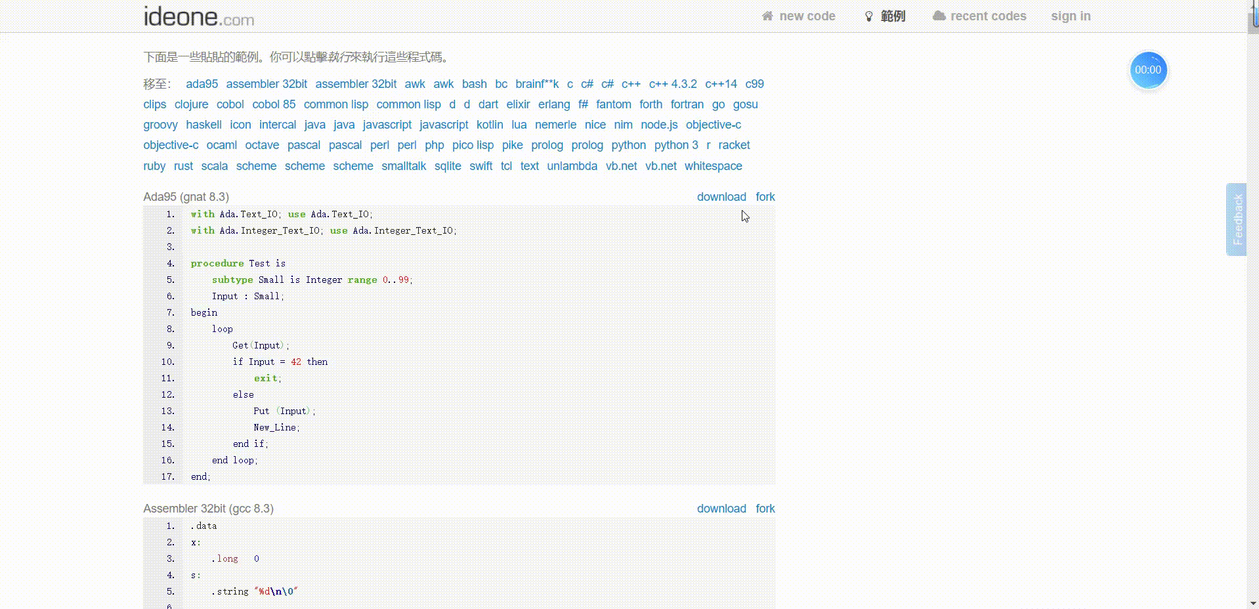Jump to the icon language sample
This screenshot has height=609, width=1259.
tap(240, 125)
